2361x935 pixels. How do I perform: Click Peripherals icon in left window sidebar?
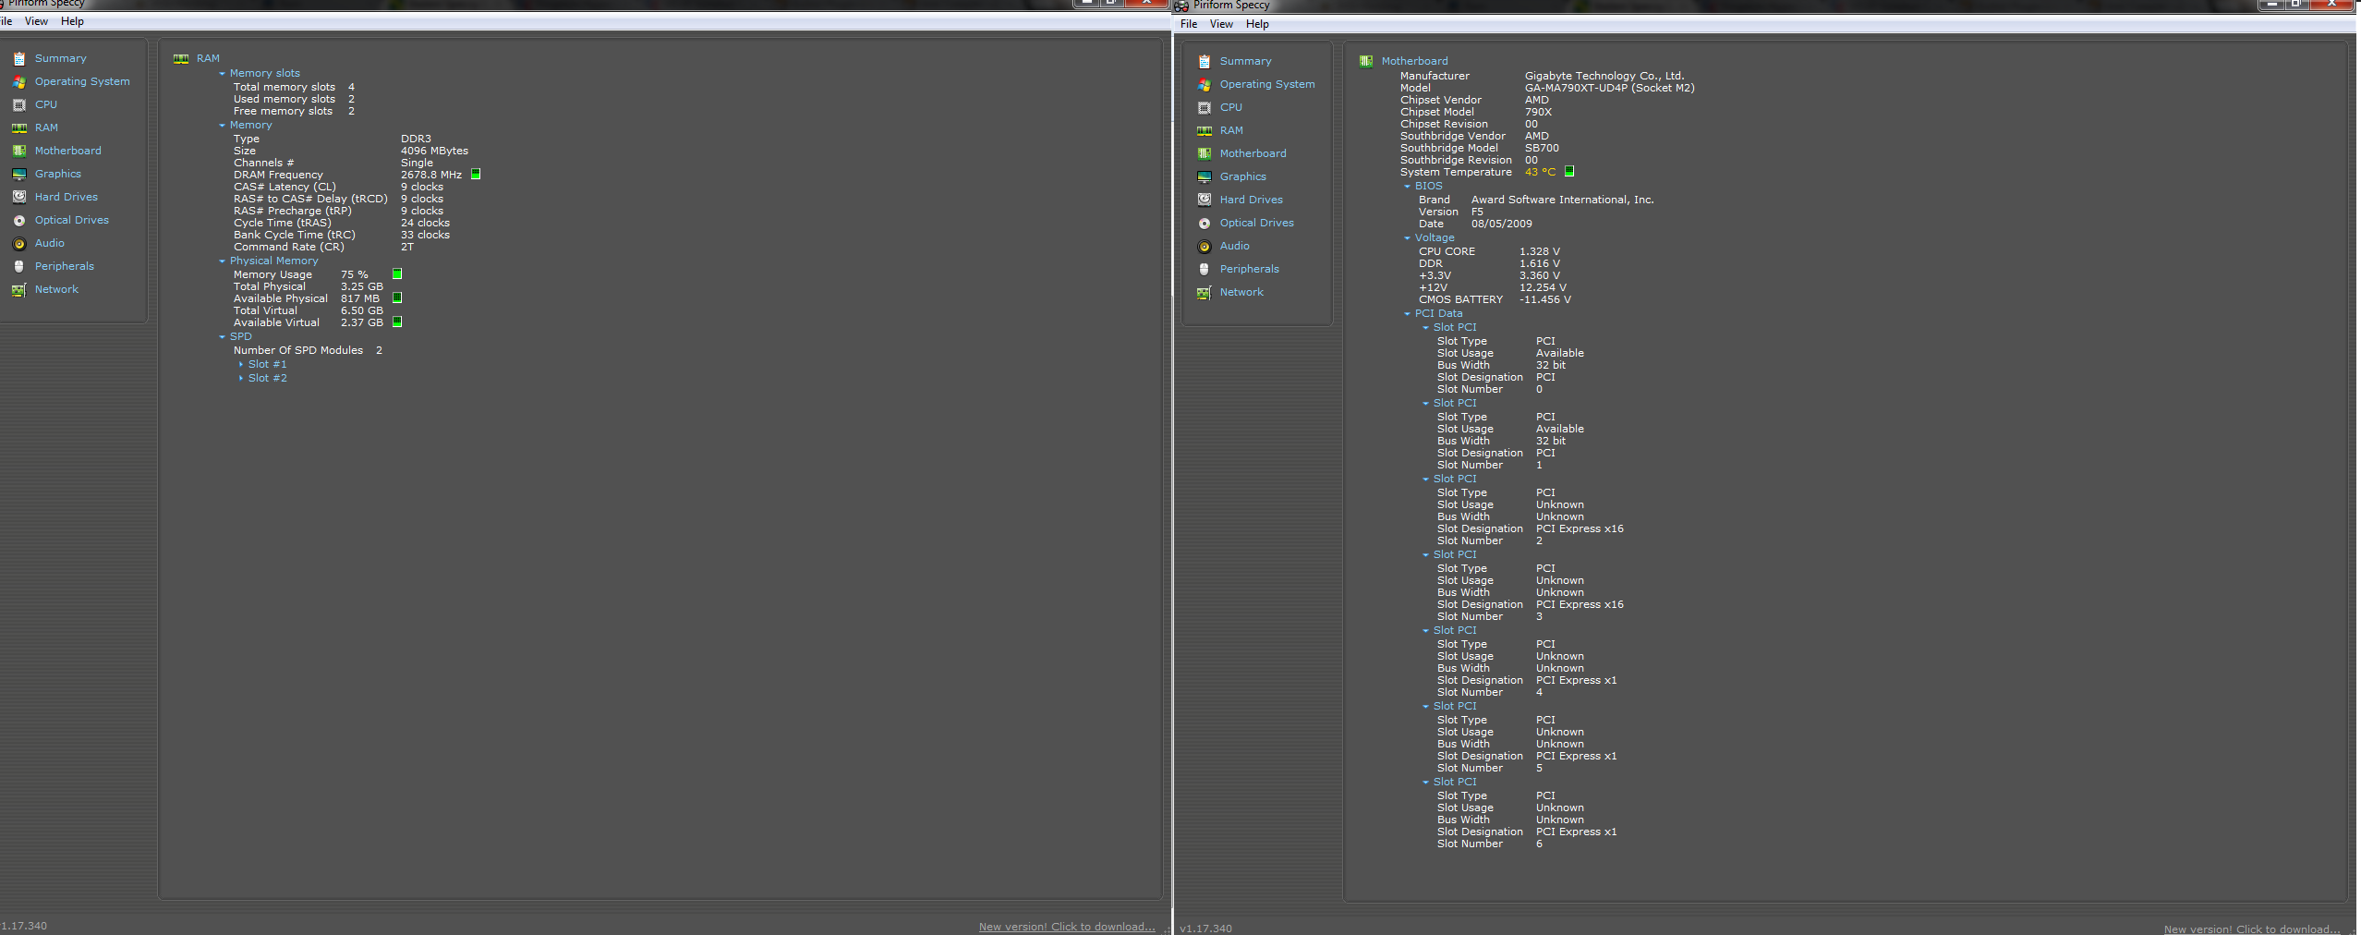[19, 266]
